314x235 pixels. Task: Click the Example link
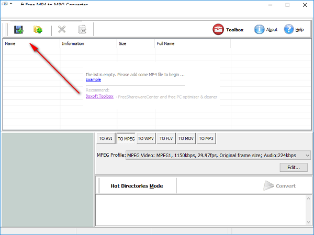click(93, 79)
